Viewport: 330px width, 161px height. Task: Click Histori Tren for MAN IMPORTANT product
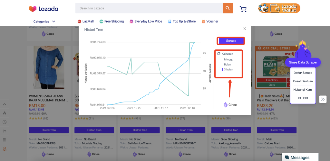tap(185, 130)
